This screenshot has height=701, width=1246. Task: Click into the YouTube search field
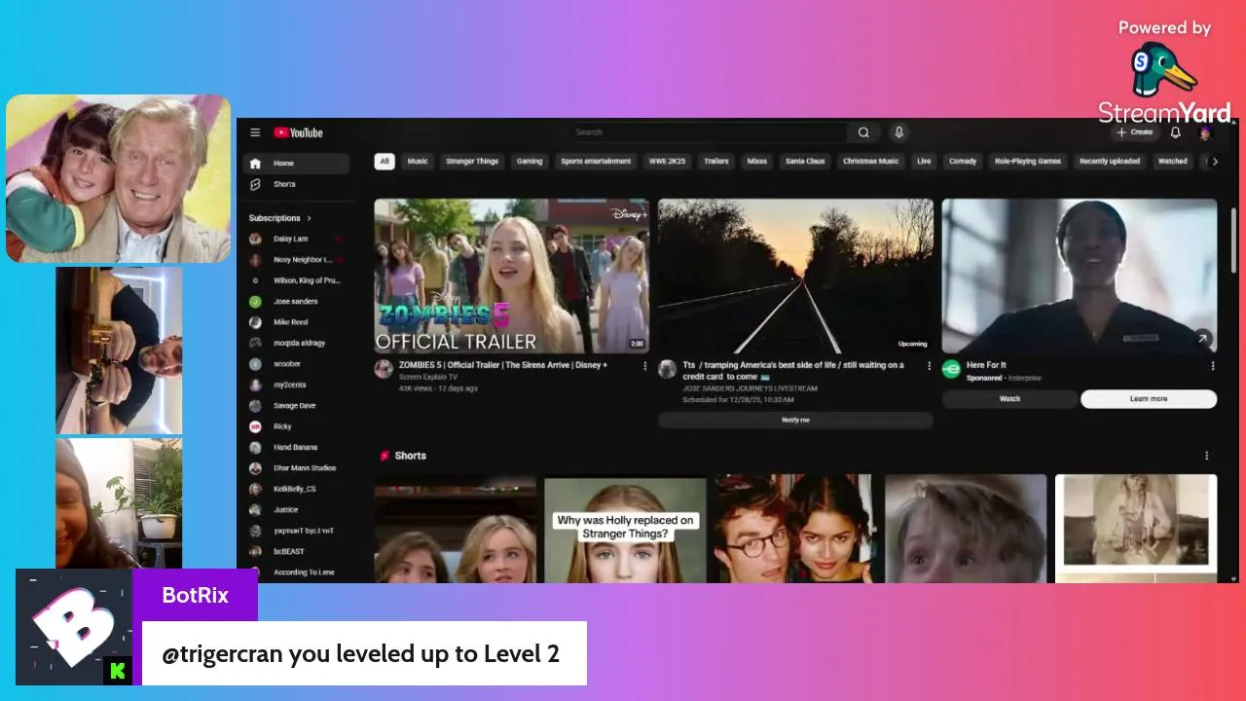(708, 132)
